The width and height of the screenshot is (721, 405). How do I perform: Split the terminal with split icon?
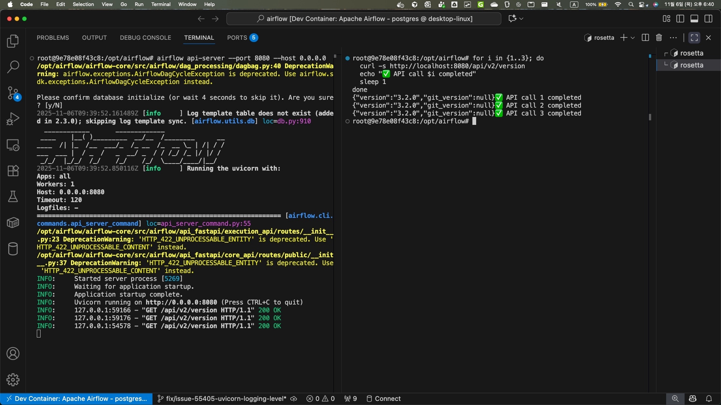(645, 37)
